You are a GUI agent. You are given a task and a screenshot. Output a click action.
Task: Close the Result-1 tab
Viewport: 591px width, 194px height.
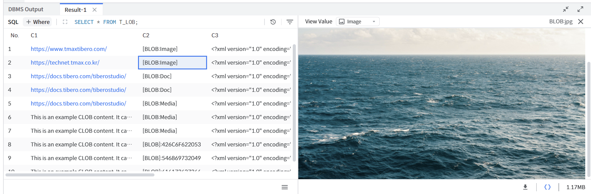pyautogui.click(x=95, y=10)
